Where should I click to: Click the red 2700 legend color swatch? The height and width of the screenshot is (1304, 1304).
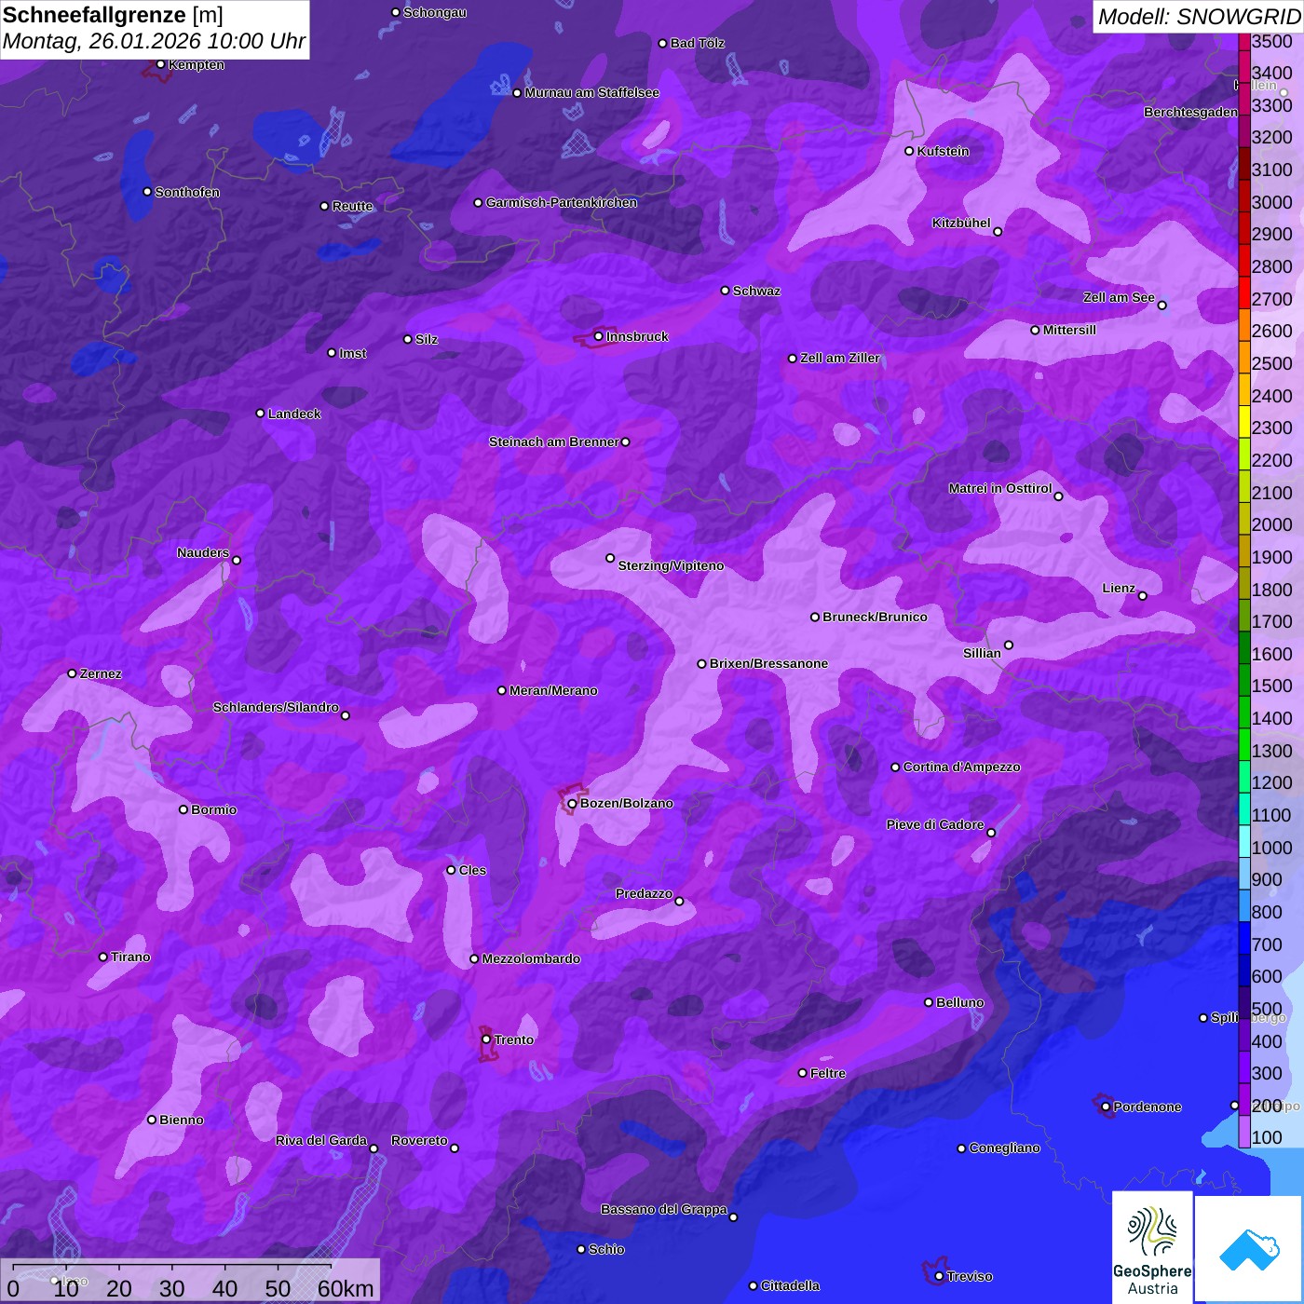click(x=1244, y=292)
